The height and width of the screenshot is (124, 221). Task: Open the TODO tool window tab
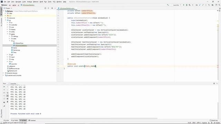pos(15,120)
